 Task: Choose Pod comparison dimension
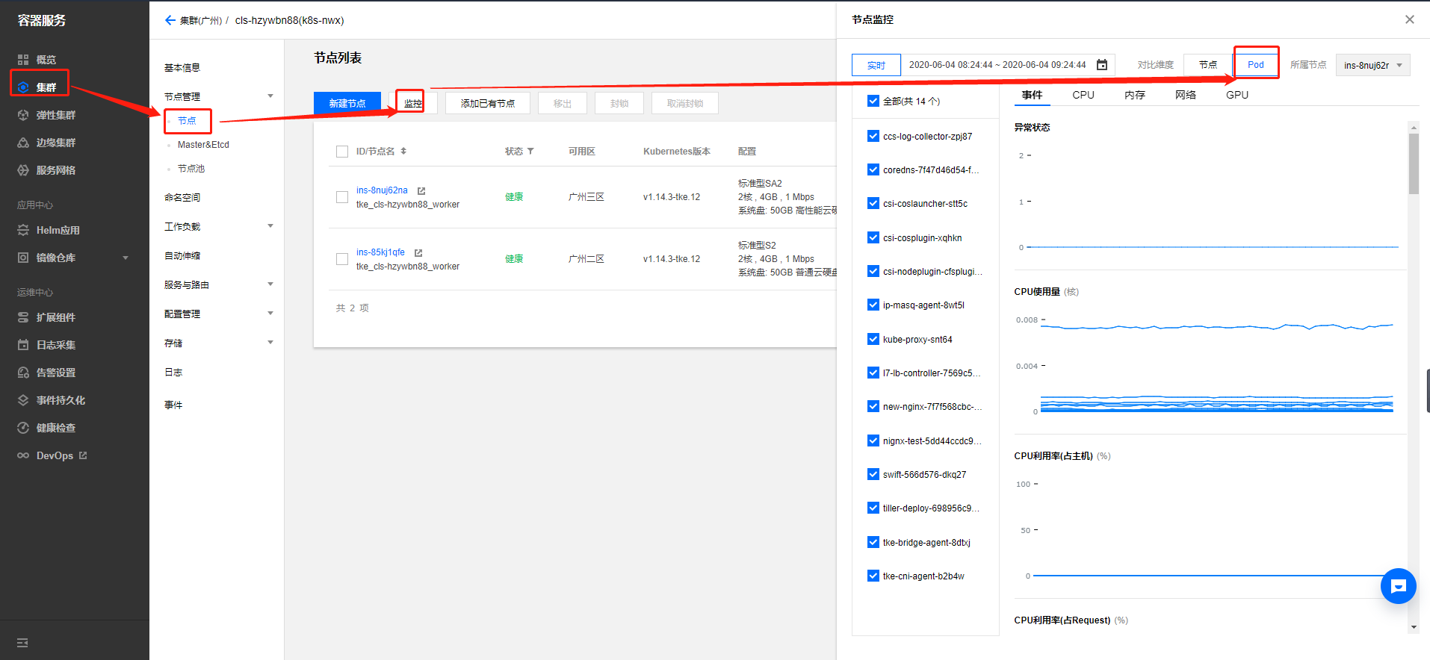(1256, 65)
